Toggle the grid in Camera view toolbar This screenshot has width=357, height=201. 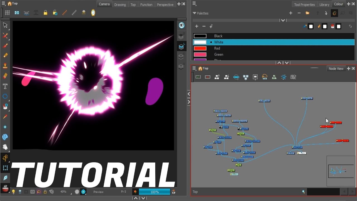[8, 13]
